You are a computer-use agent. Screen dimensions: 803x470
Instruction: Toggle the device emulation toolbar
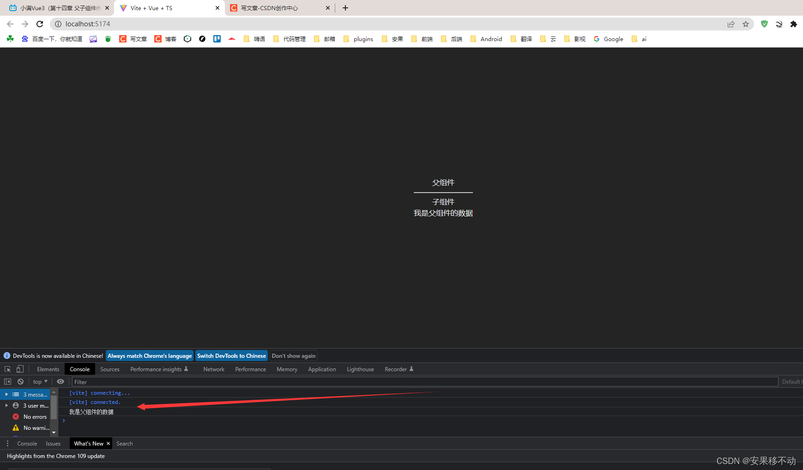tap(19, 369)
